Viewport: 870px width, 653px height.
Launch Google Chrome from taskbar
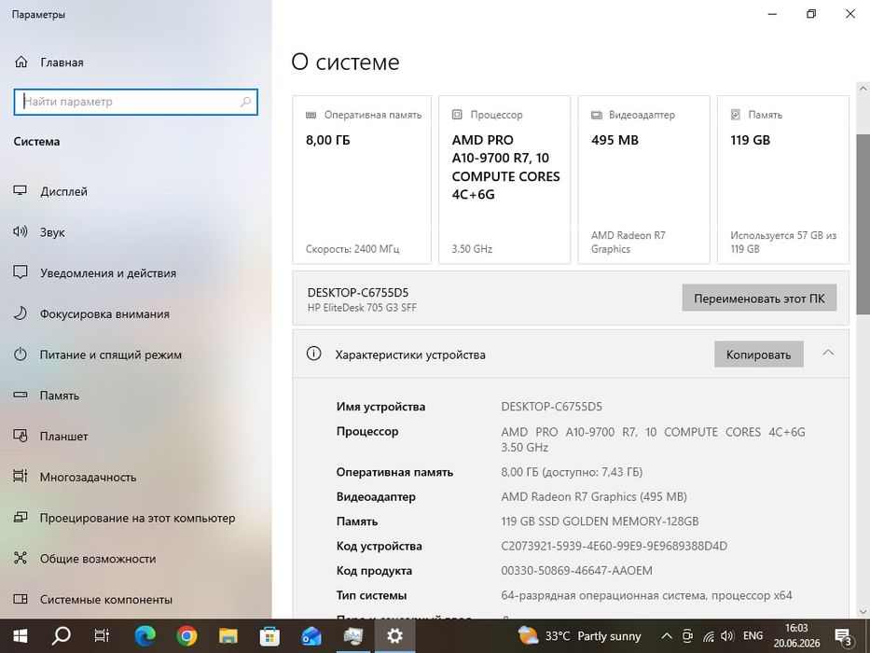(x=187, y=636)
